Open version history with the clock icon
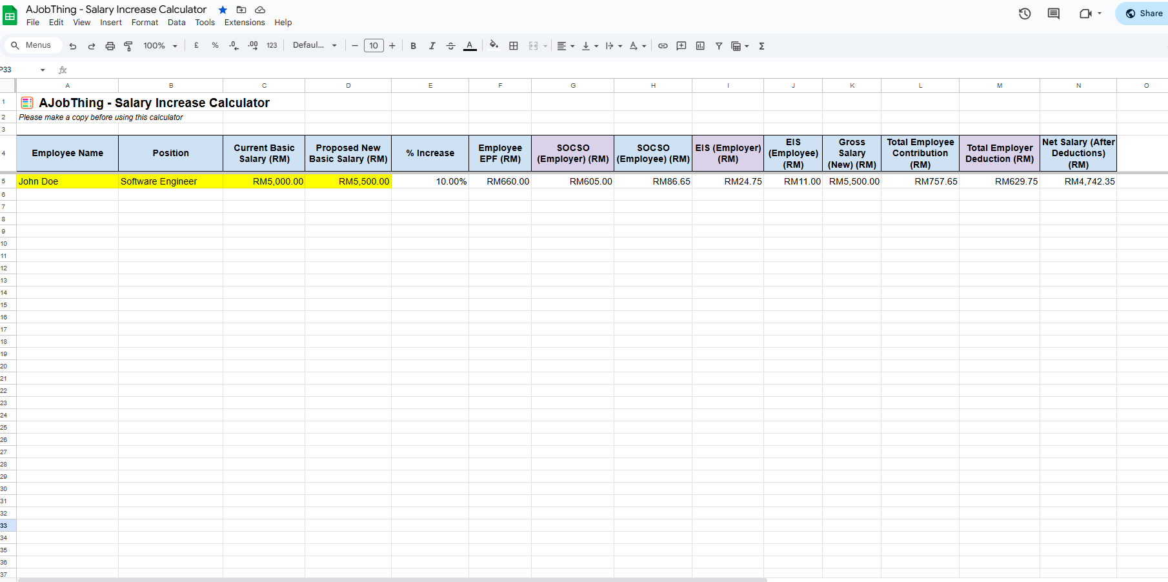 1025,14
